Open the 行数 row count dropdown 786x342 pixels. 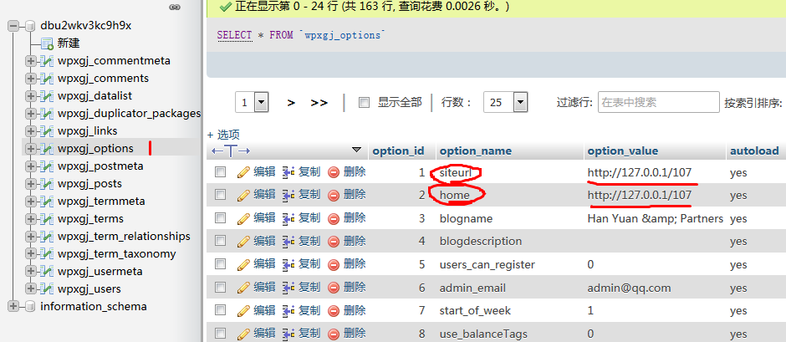[508, 102]
